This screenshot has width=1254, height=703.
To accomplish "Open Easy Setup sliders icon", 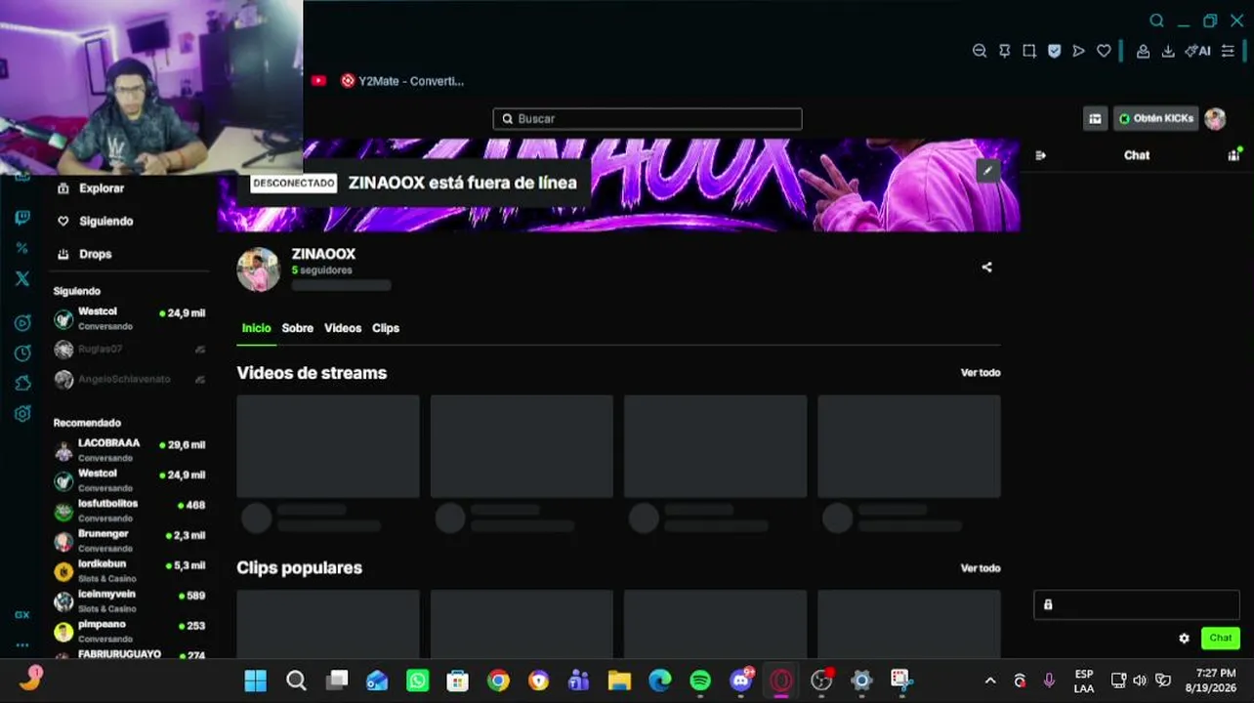I will click(1228, 51).
